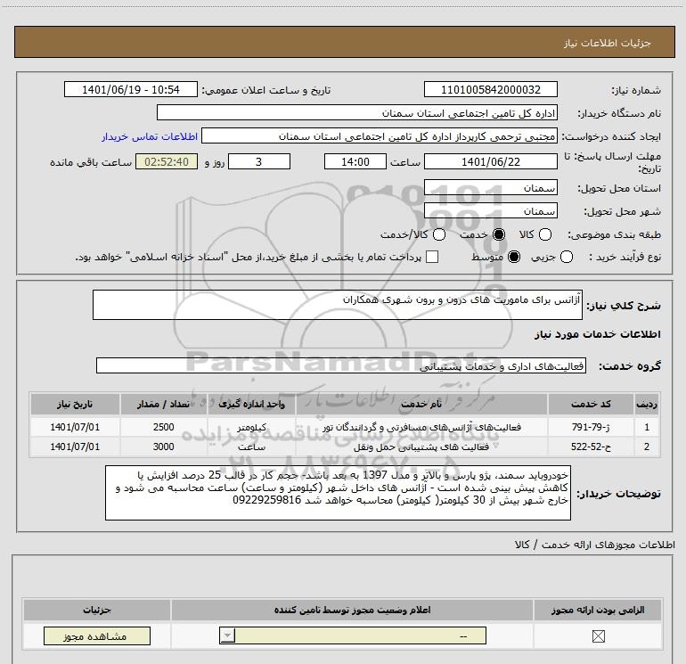Click the مشاهده مجوز button
The height and width of the screenshot is (664, 686).
[97, 636]
